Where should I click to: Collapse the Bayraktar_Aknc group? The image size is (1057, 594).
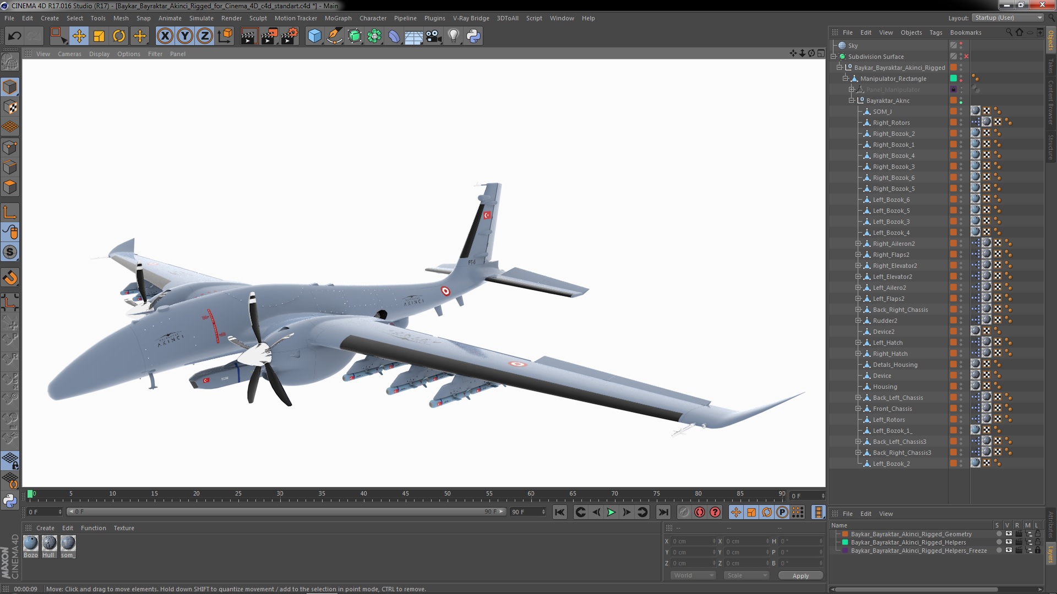coord(852,101)
